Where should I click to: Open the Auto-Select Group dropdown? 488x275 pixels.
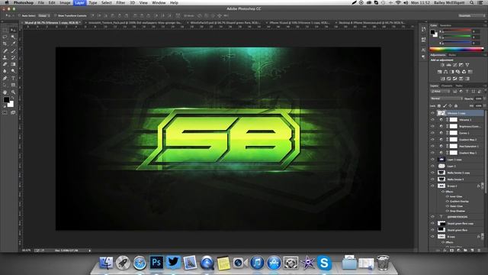[x=44, y=15]
